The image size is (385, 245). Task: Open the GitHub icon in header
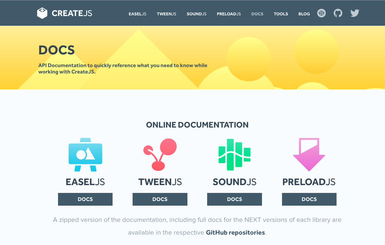[338, 13]
